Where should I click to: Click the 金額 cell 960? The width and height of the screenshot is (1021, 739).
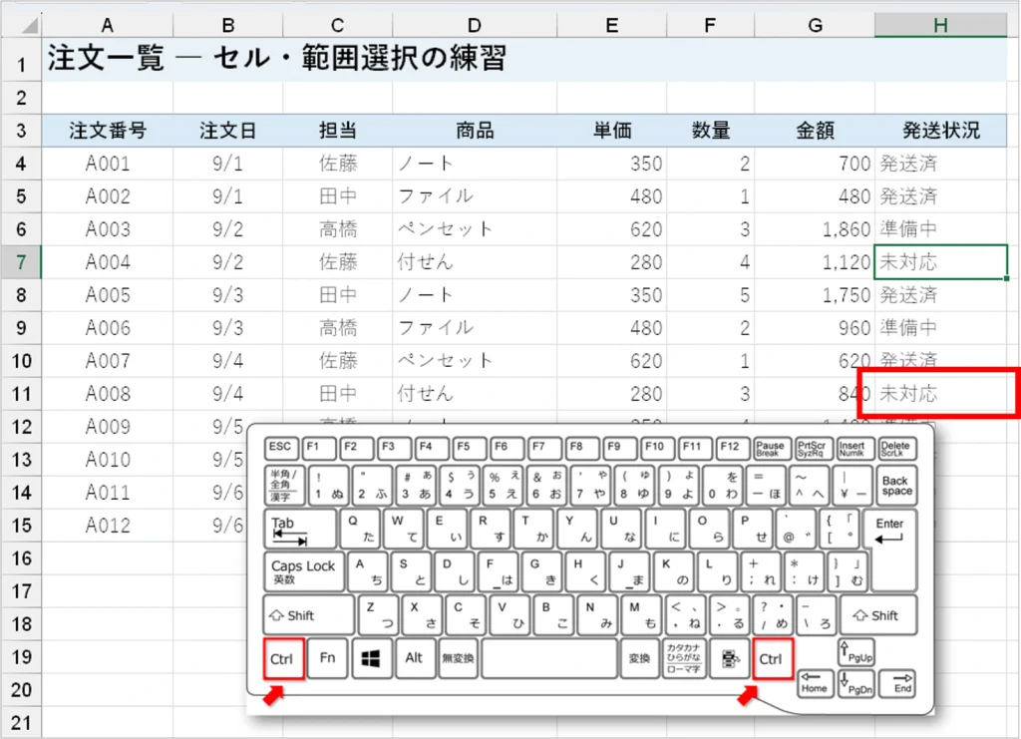pyautogui.click(x=815, y=327)
